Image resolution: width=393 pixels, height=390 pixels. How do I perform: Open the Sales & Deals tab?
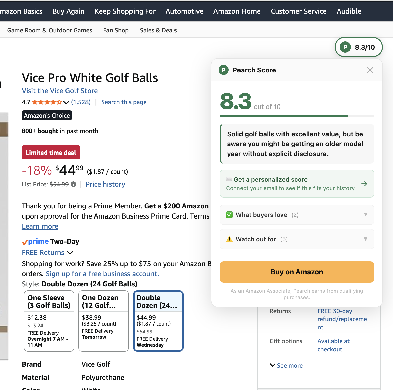pos(158,30)
